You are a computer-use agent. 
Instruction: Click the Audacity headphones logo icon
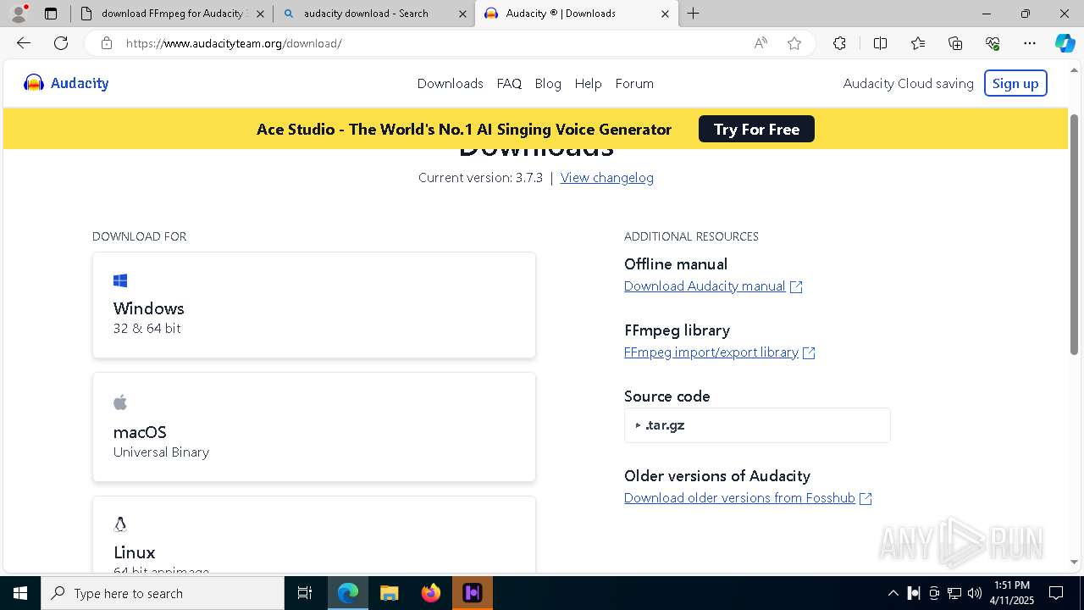tap(34, 83)
